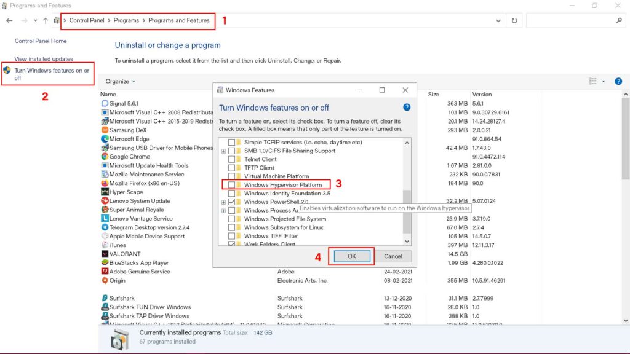
Task: Check Windows Identity Foundation 3.5 checkbox
Action: (231, 194)
